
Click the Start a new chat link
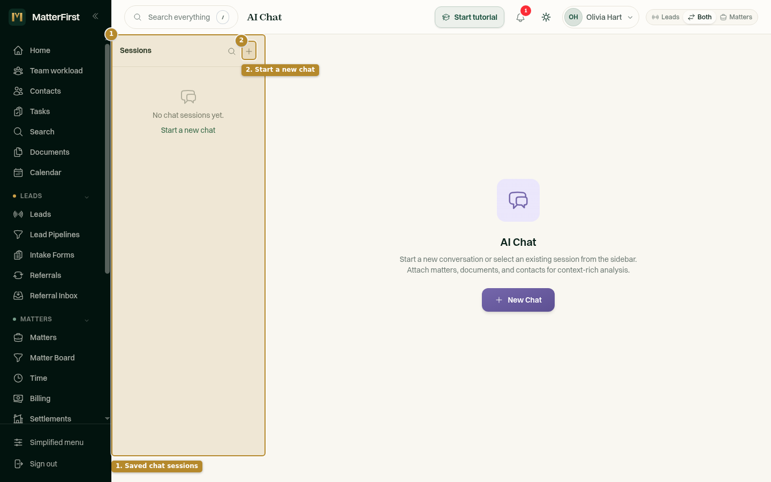point(188,130)
